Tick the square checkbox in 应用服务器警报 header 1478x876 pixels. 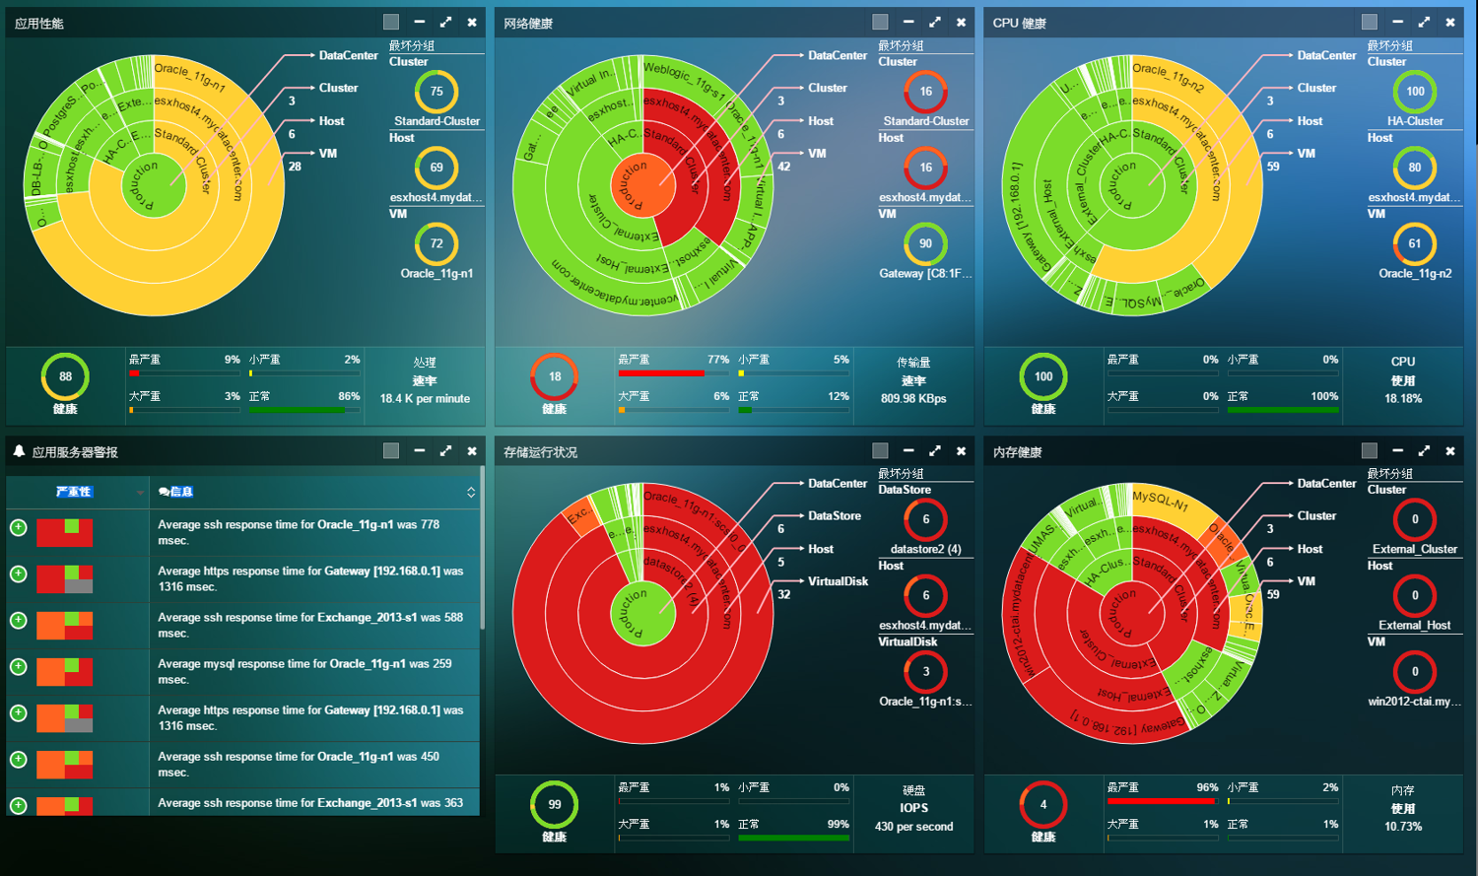(x=391, y=450)
